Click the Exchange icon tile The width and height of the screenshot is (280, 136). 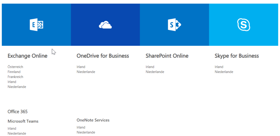36,25
